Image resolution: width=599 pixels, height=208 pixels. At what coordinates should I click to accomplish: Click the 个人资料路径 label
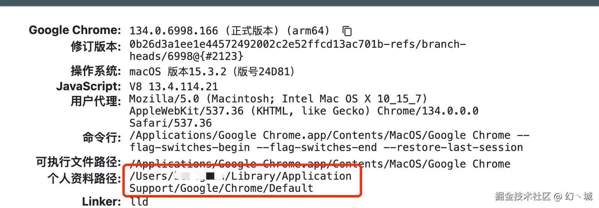[84, 178]
